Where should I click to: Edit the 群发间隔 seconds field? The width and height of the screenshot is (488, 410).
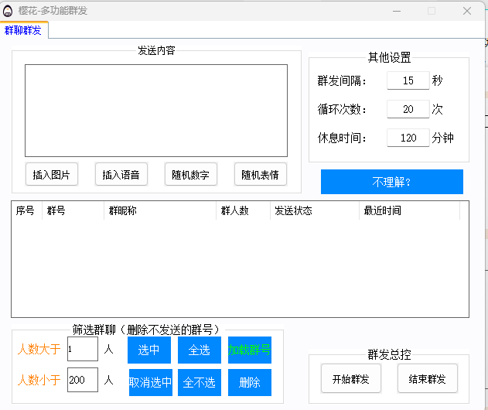pyautogui.click(x=408, y=80)
